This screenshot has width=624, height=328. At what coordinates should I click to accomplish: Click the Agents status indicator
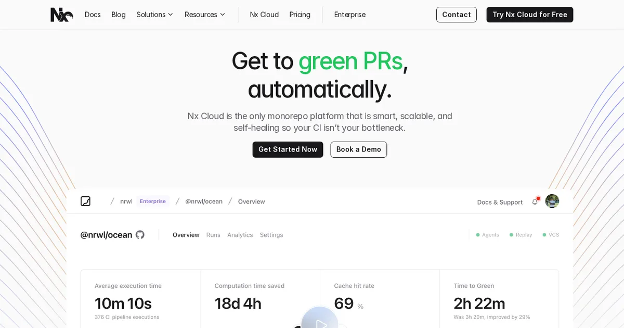[488, 235]
